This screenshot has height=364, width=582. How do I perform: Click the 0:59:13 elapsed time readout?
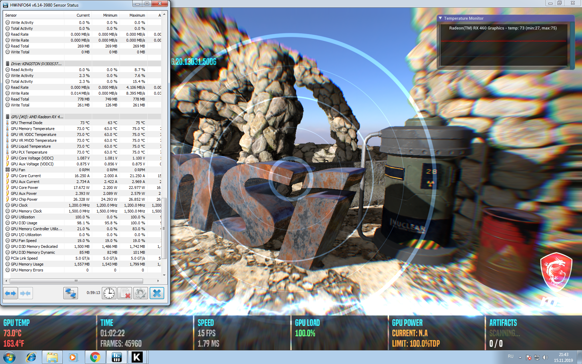click(x=93, y=293)
